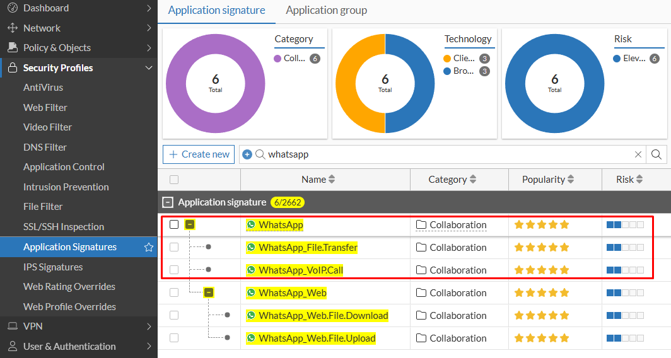671x358 pixels.
Task: Click the five-star popularity rating of WhatsApp
Action: [542, 224]
